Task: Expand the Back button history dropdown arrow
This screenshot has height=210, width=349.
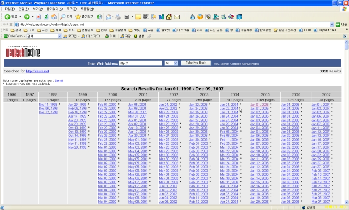Action: 20,17
